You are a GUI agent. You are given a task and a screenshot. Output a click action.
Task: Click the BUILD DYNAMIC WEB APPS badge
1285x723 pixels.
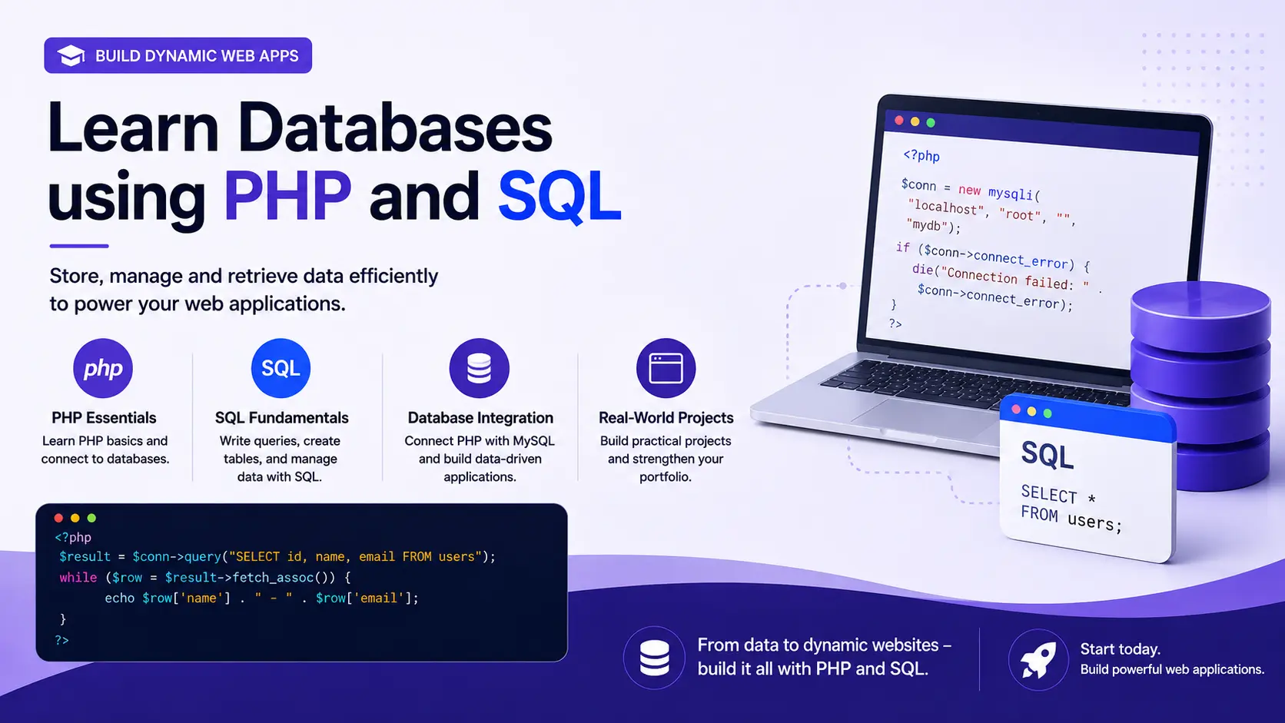(x=178, y=55)
